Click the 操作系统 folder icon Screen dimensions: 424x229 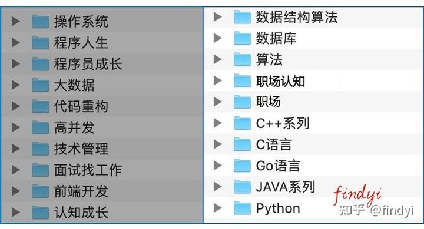tap(40, 21)
